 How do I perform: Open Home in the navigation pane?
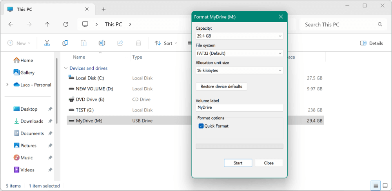(23, 60)
